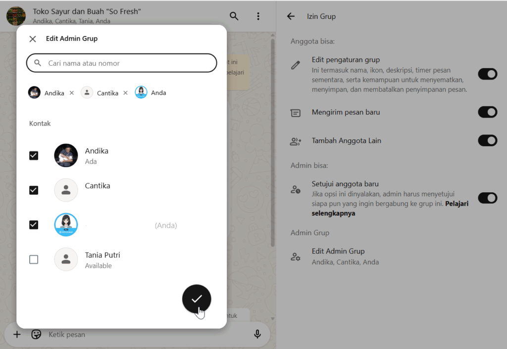Uncheck Andika's checkbox in contact list

point(34,156)
